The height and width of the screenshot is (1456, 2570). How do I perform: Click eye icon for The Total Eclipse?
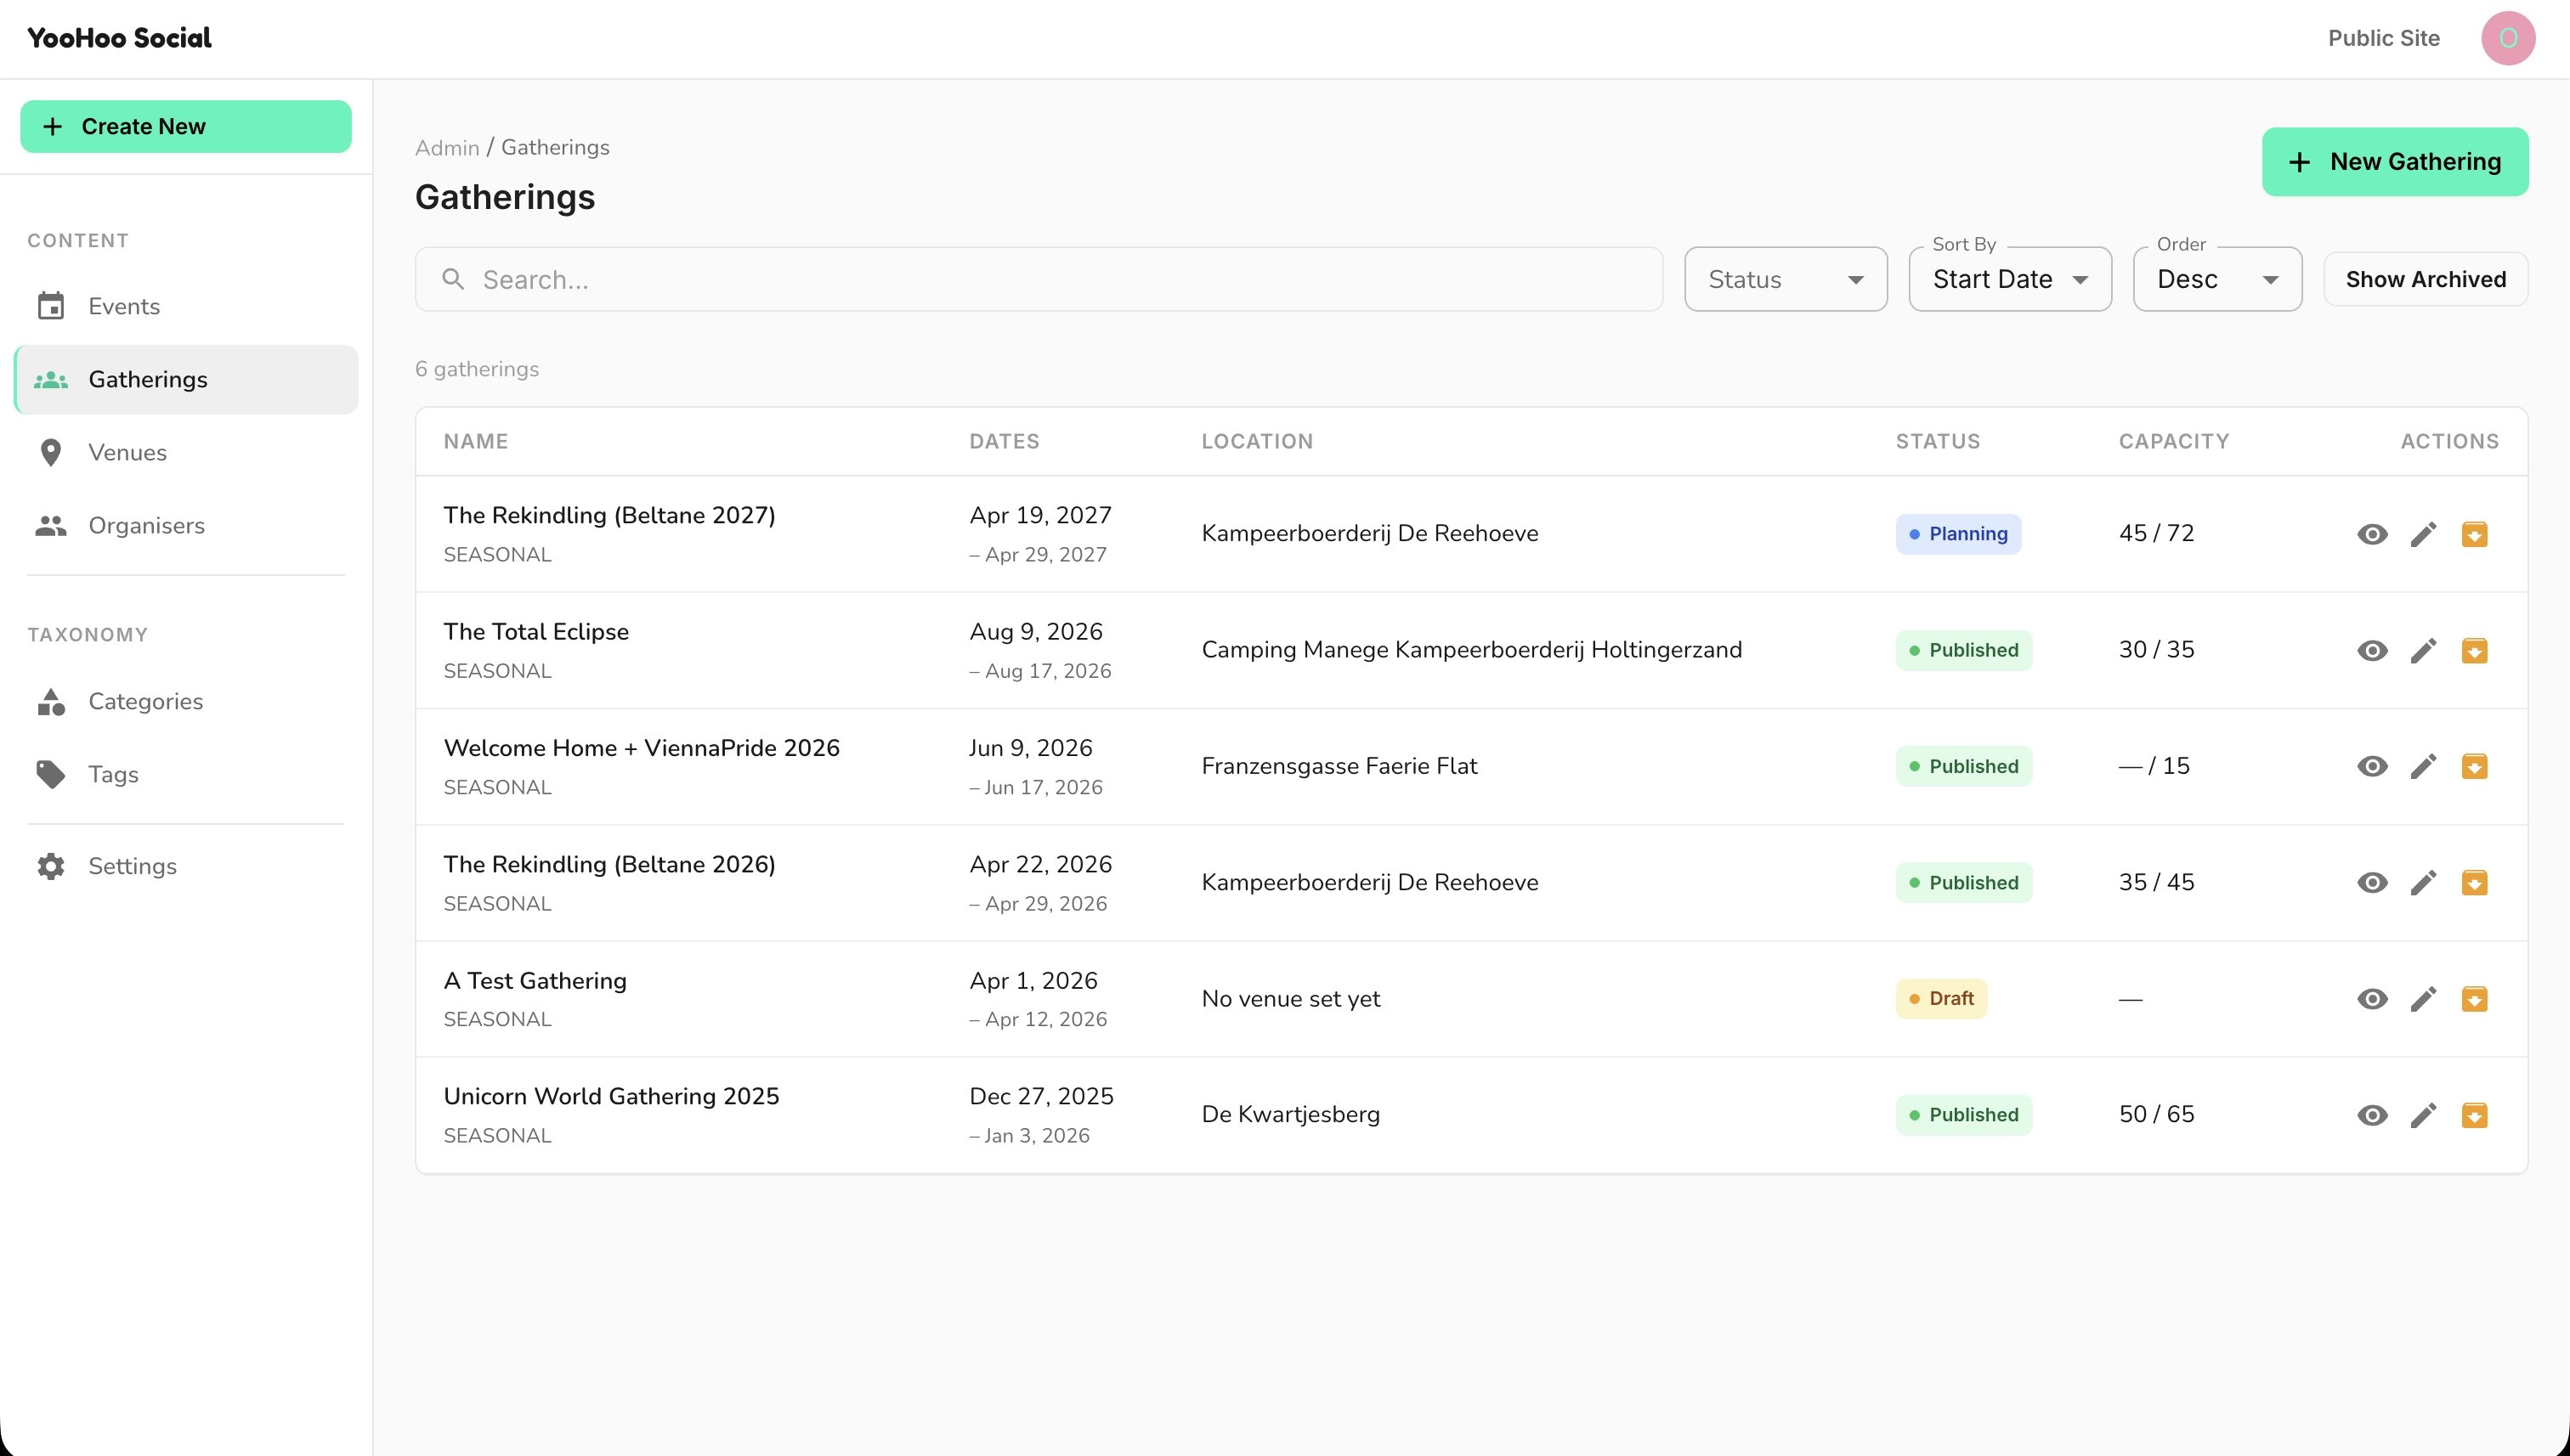(2372, 650)
